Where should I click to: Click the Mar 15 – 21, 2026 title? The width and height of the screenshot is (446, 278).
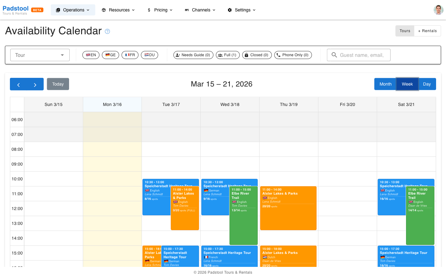click(221, 84)
